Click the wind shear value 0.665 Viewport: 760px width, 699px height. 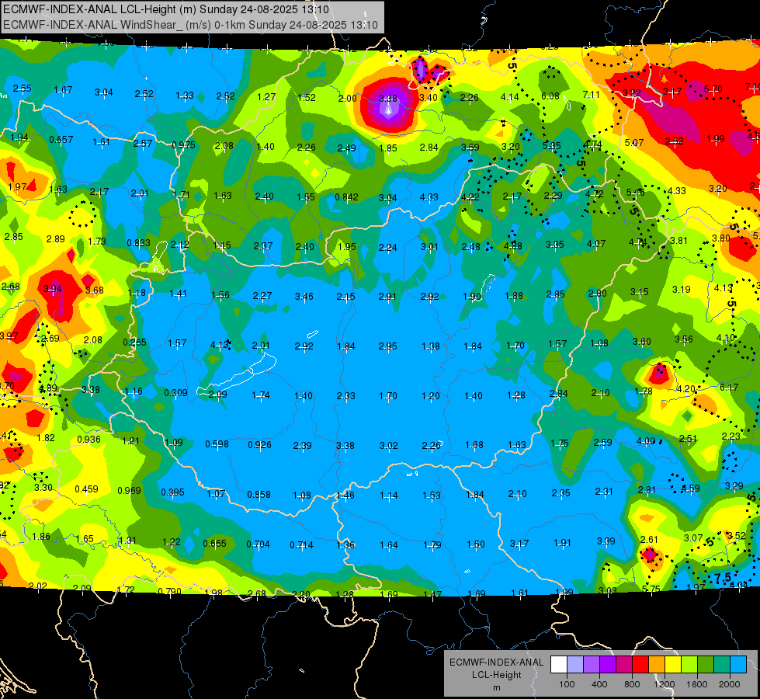pyautogui.click(x=214, y=544)
